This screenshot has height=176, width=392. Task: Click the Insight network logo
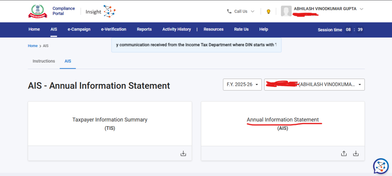click(x=109, y=11)
